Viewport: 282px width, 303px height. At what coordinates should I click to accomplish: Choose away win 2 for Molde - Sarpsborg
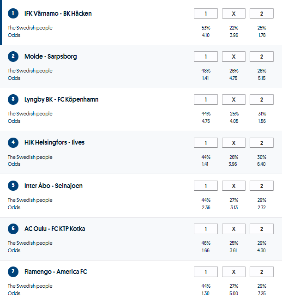[x=261, y=57]
